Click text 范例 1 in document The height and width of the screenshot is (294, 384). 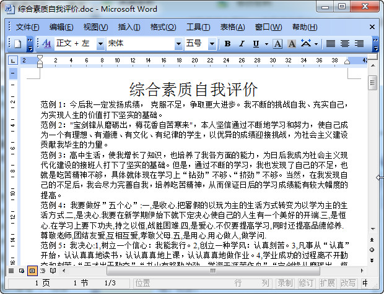[51, 105]
